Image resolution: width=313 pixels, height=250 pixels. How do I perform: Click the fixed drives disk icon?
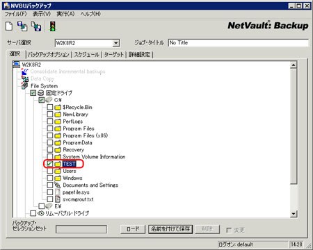coord(41,93)
